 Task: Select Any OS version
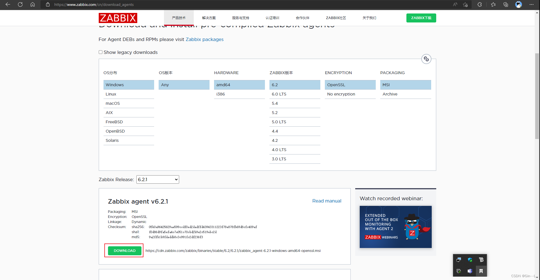click(184, 85)
